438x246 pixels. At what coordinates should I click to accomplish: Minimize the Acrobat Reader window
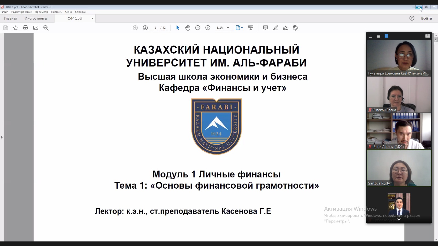pos(419,7)
